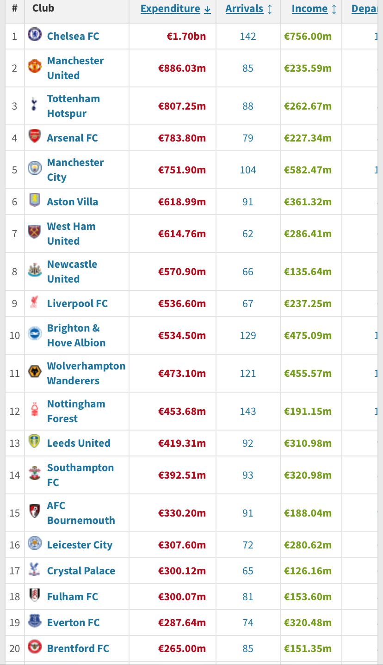Open the Manchester City club link
Viewport: 383px width, 665px height.
(75, 170)
